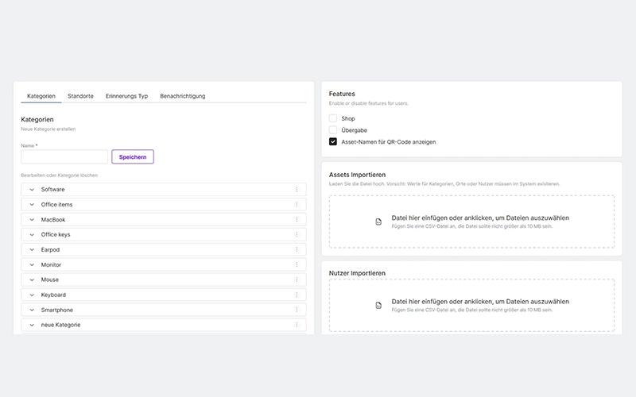Expand the Earpod category chevron
This screenshot has height=397, width=636.
32,249
